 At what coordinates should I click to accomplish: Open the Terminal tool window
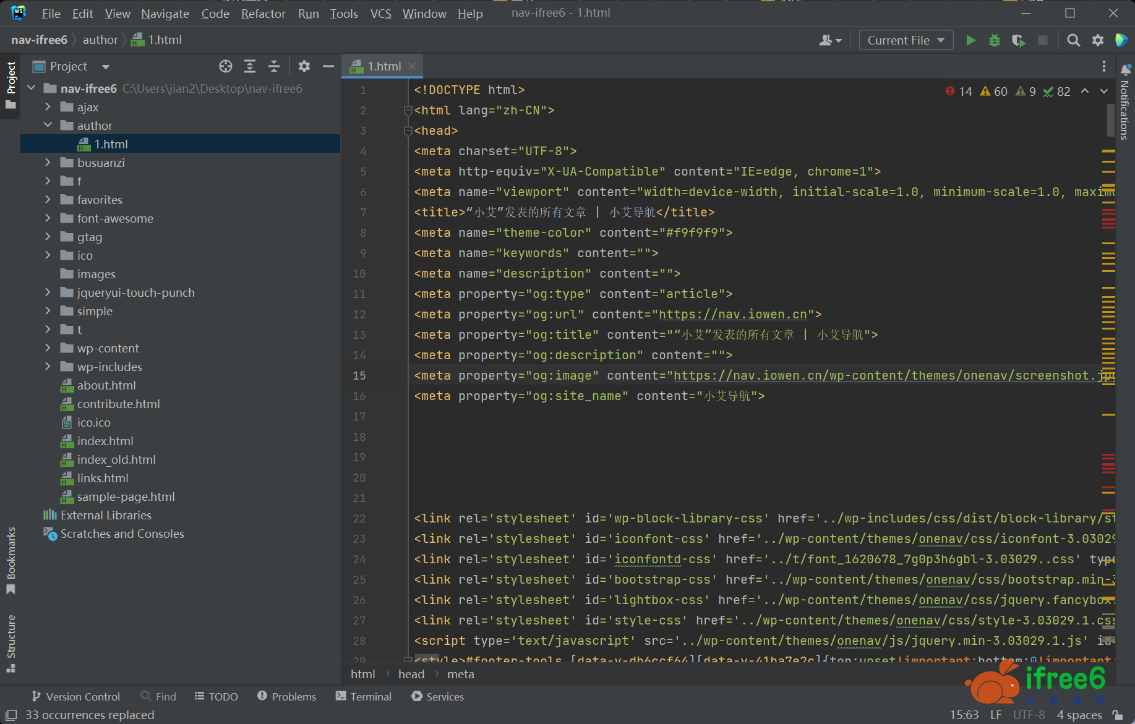click(364, 696)
